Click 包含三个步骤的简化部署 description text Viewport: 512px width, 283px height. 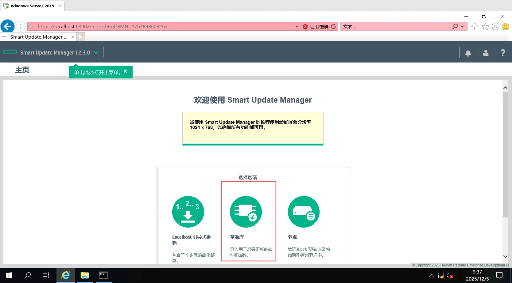point(194,258)
